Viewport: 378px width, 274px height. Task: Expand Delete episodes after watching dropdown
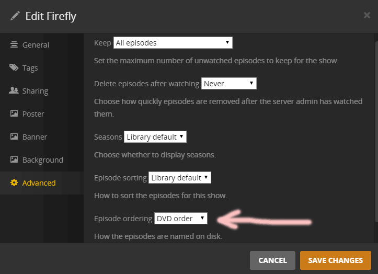click(x=228, y=83)
